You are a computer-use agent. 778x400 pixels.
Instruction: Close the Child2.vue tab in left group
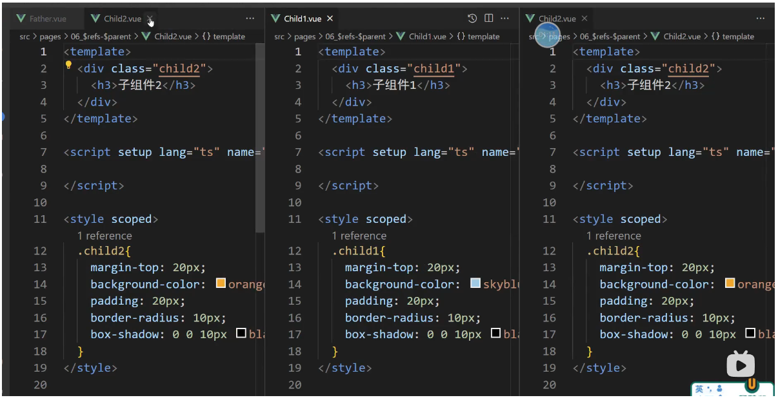tap(150, 19)
